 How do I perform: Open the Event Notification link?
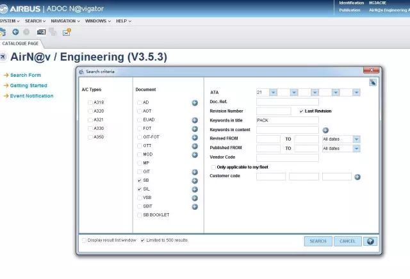click(31, 96)
